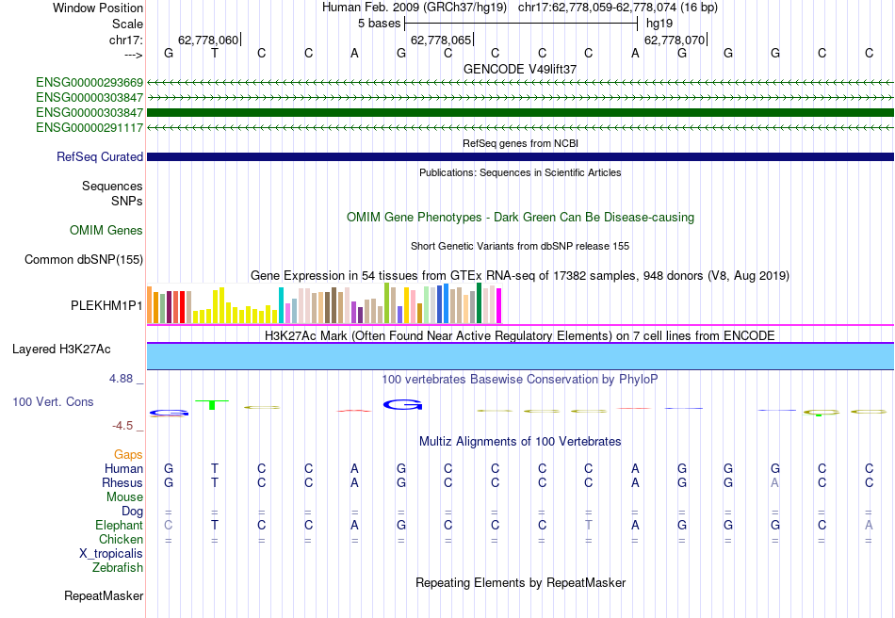Click the magenta last bar in the GTEx chart
Screen dimensions: 895x618
(x=499, y=306)
